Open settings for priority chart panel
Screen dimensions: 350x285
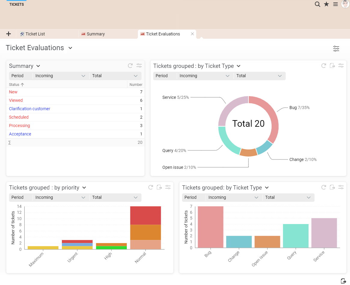coord(168,187)
